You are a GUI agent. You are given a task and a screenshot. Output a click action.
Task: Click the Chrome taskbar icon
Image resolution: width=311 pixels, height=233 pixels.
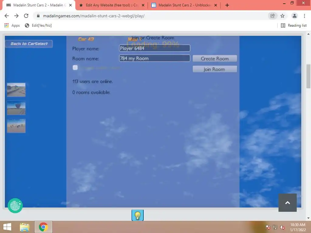[43, 227]
